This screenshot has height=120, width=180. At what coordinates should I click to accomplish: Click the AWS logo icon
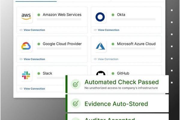pyautogui.click(x=26, y=16)
